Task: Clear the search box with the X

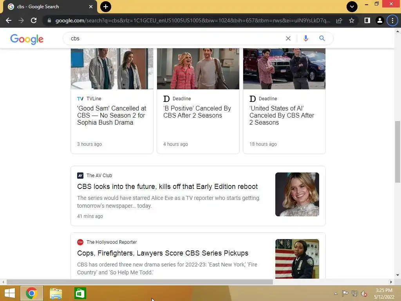Action: [x=288, y=38]
